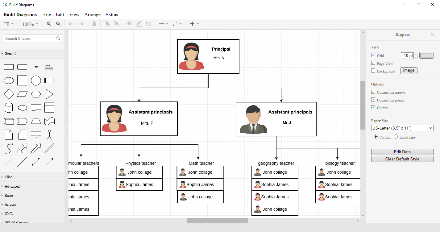
Task: Select the Actor stick figure shape
Action: pyautogui.click(x=49, y=135)
